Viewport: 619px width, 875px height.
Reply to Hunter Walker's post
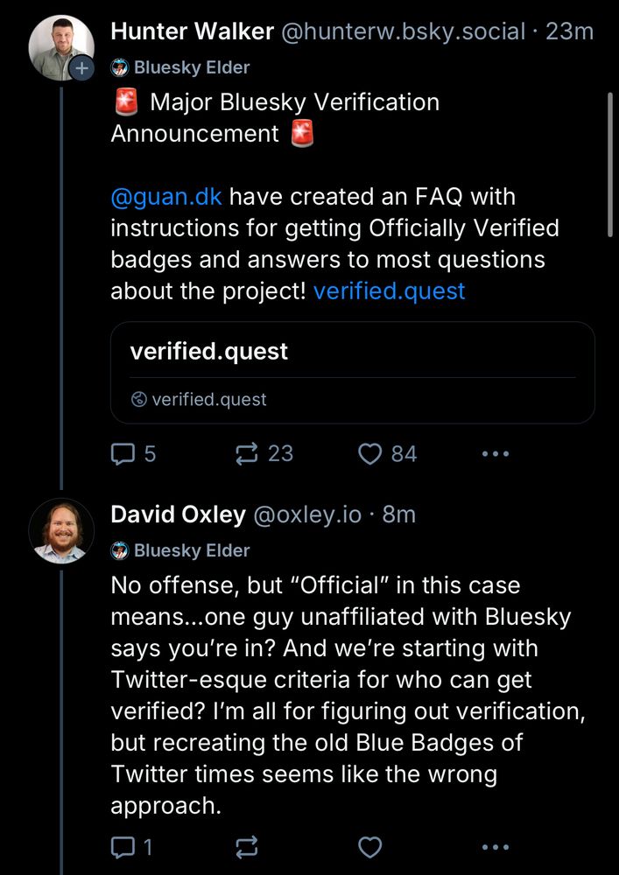[123, 453]
